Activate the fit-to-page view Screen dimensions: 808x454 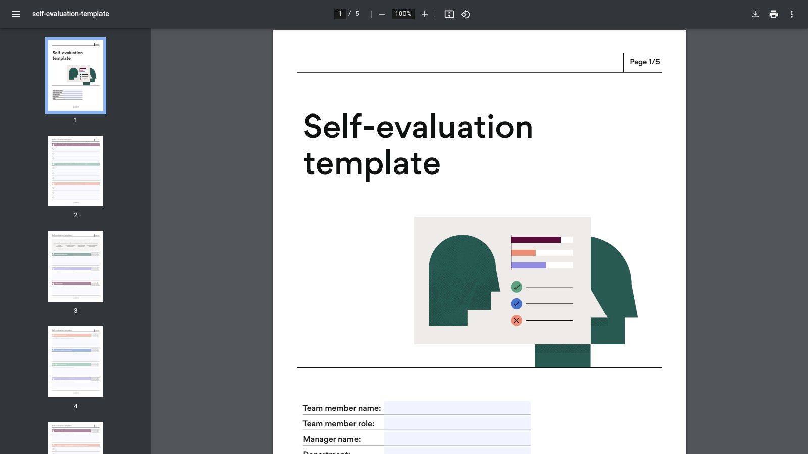pyautogui.click(x=449, y=14)
